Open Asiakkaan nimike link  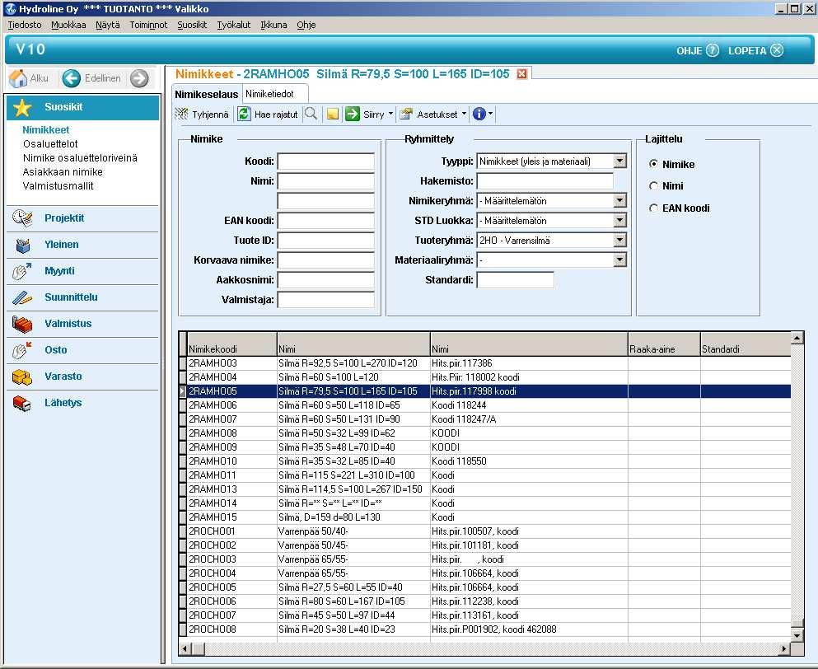[63, 172]
